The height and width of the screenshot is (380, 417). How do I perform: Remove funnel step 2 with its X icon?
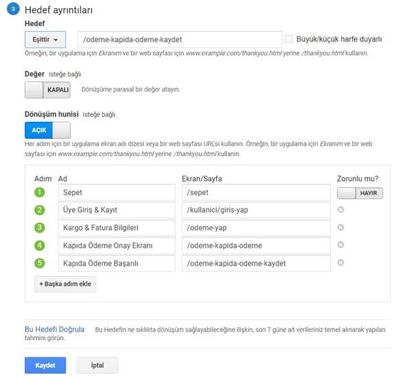340,210
